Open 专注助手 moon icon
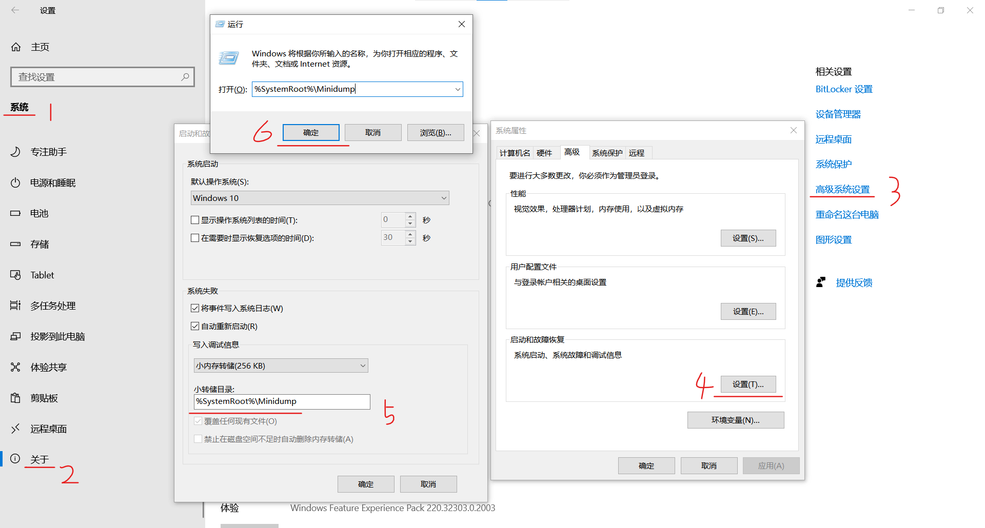 coord(15,152)
